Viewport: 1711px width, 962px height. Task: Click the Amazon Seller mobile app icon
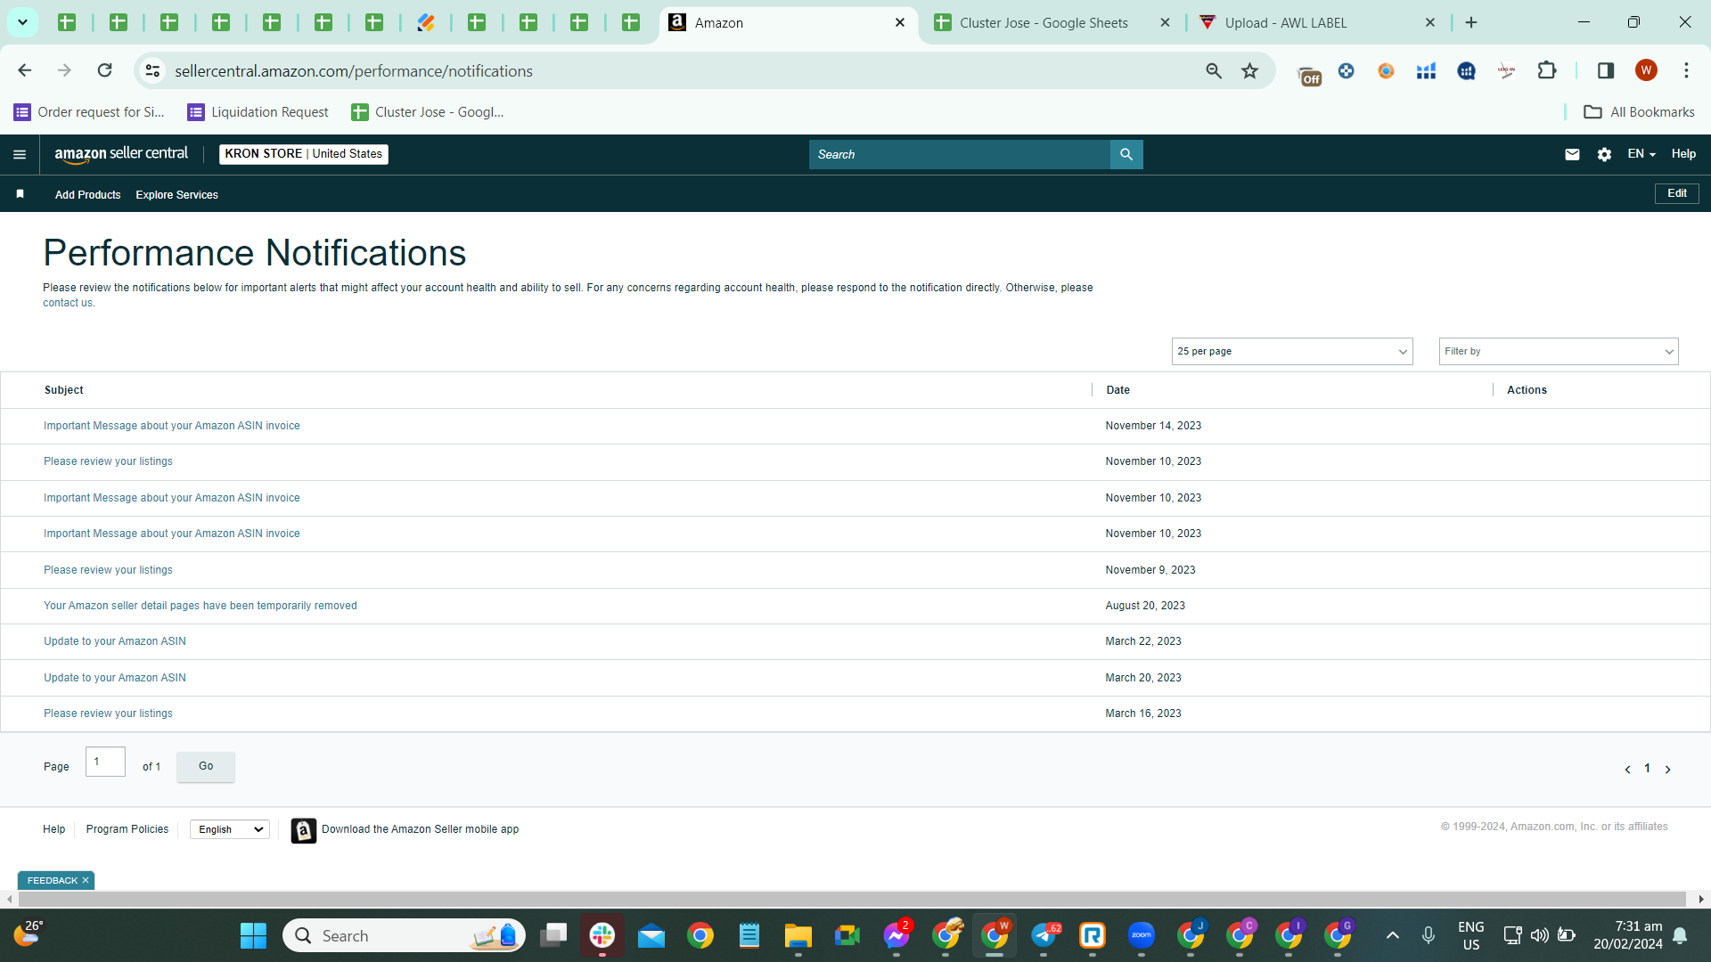(x=304, y=830)
